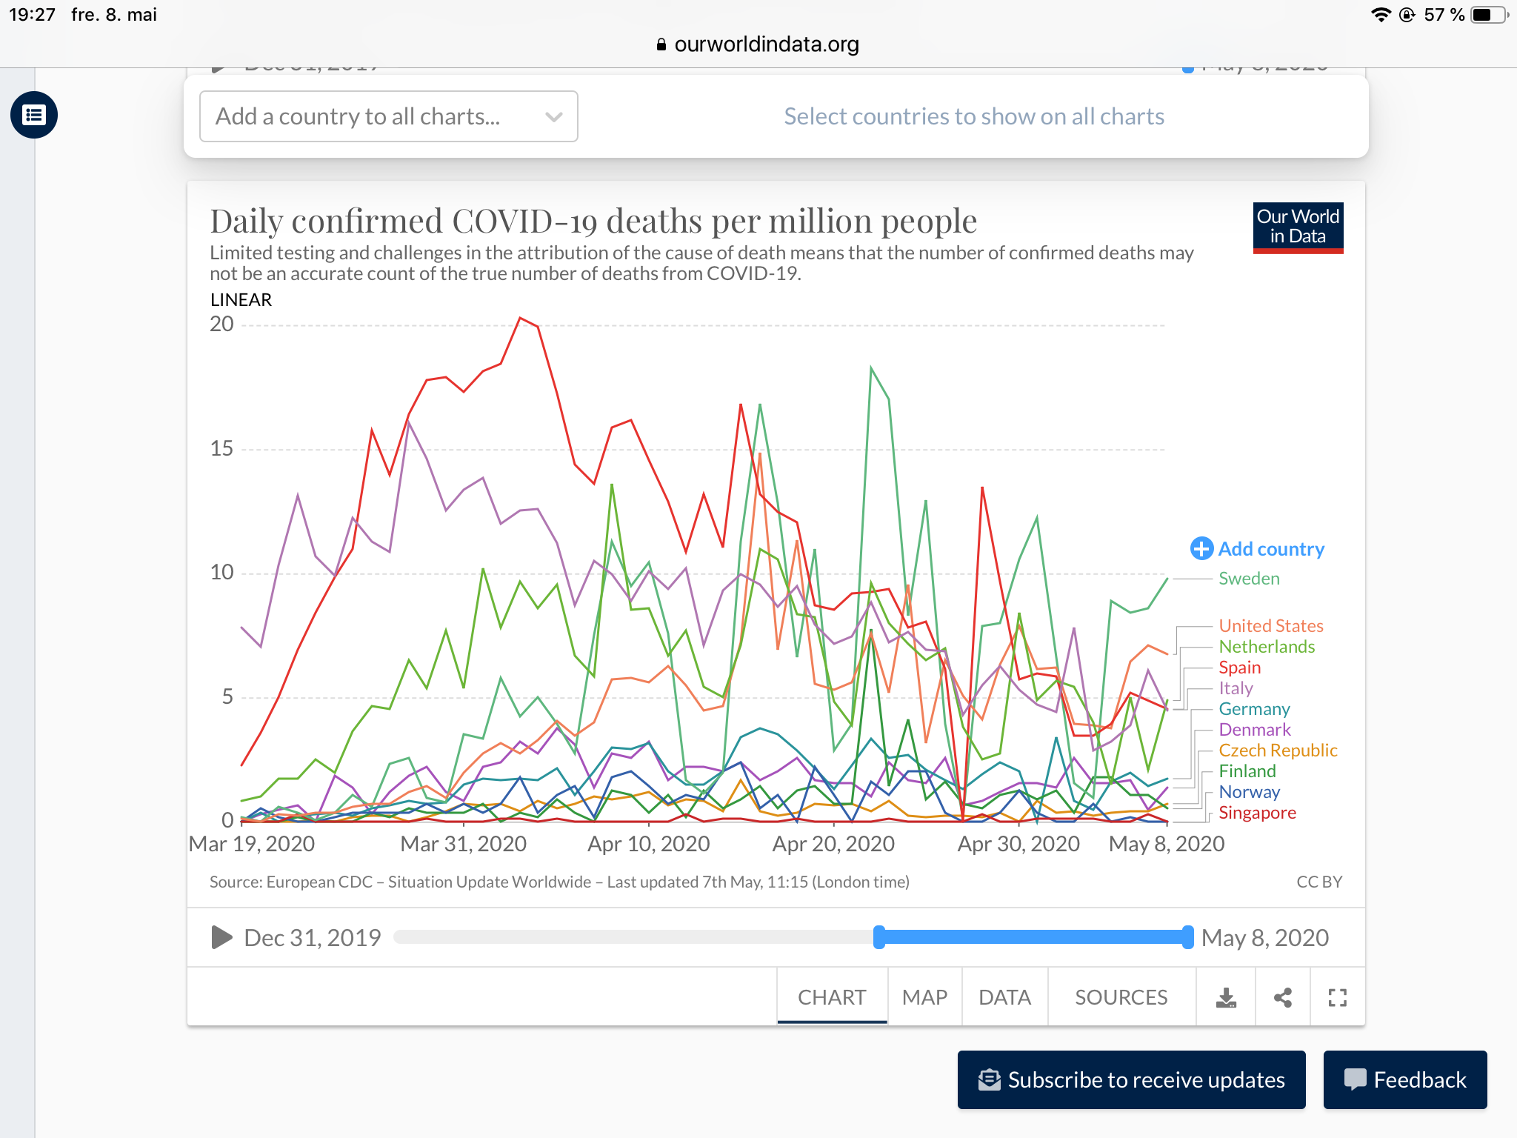Click the download chart icon
The height and width of the screenshot is (1138, 1517).
(1226, 998)
